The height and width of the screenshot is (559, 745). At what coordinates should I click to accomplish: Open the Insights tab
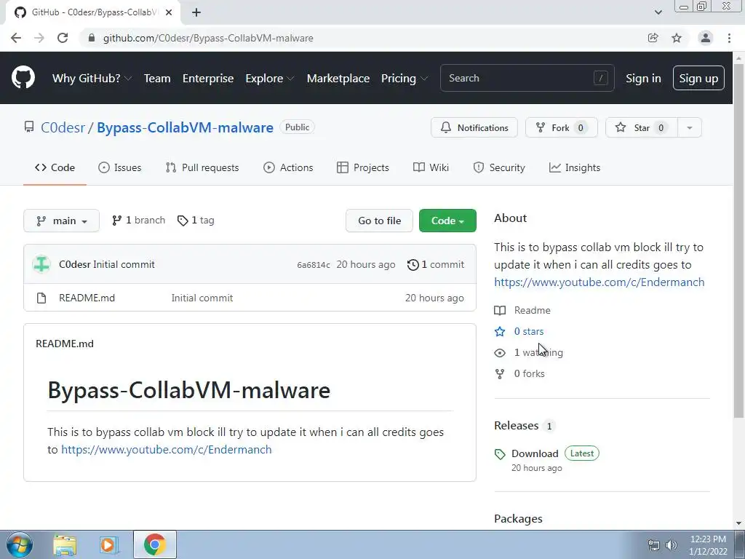coord(575,167)
